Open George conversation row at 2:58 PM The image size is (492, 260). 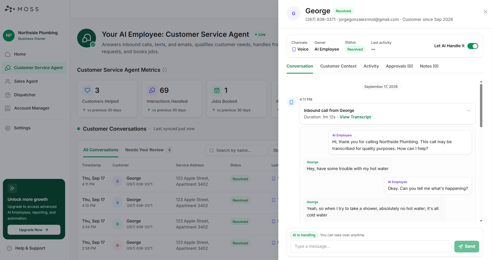pyautogui.click(x=178, y=245)
